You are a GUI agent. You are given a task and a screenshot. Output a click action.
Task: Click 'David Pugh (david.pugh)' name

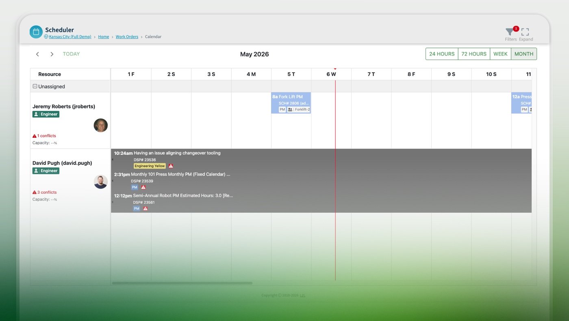(62, 163)
